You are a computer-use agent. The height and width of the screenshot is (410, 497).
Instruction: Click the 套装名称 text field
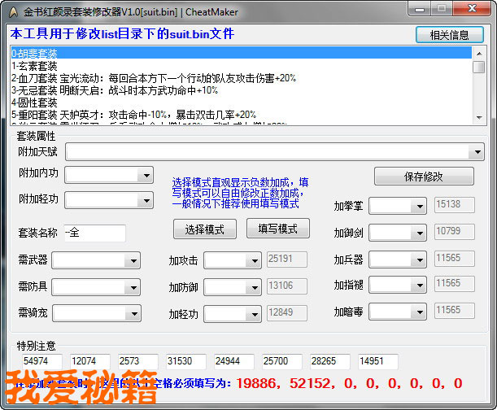[95, 233]
